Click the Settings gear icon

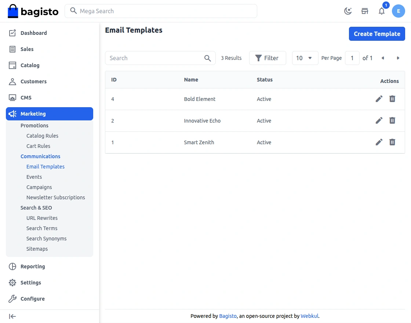point(12,283)
